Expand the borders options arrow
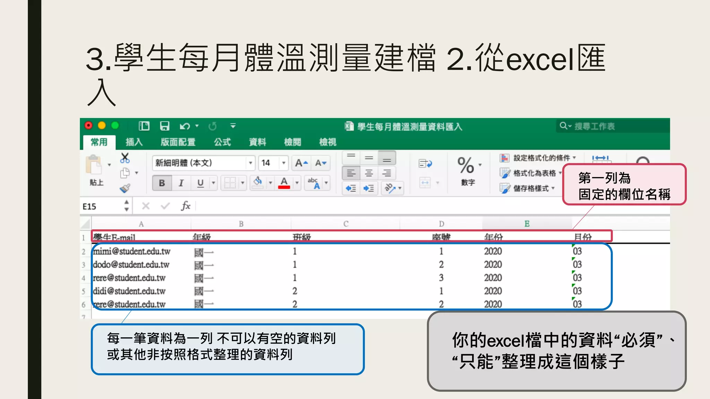This screenshot has height=399, width=710. click(243, 183)
